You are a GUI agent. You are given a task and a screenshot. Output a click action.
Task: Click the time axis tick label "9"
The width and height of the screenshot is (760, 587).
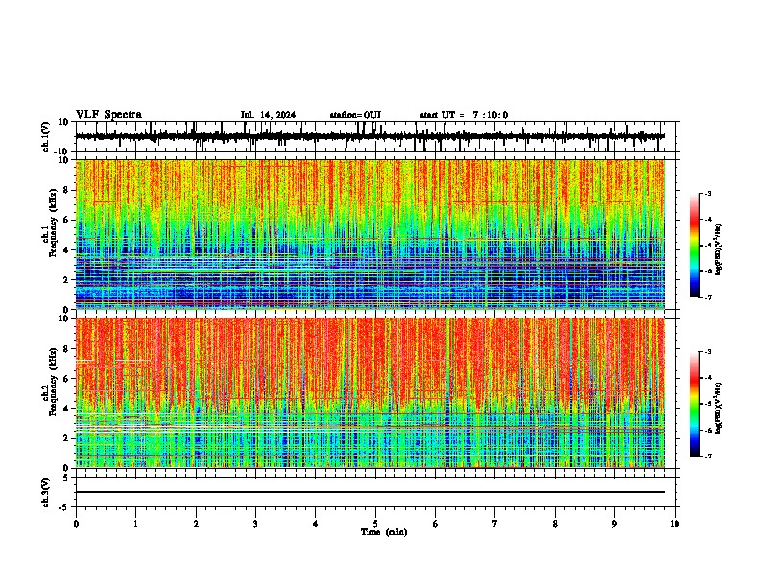pos(614,524)
